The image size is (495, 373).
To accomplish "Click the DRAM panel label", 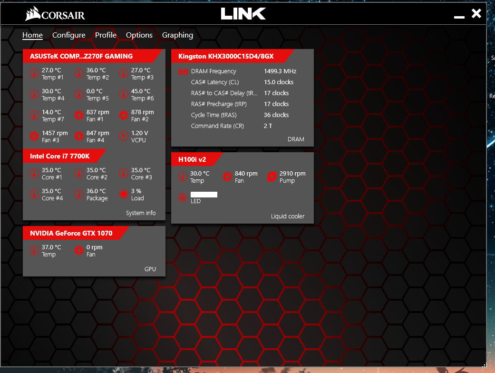I will click(x=296, y=139).
